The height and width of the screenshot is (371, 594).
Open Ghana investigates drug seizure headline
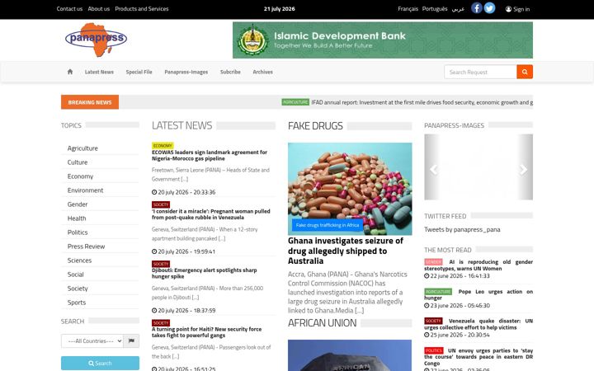(346, 251)
